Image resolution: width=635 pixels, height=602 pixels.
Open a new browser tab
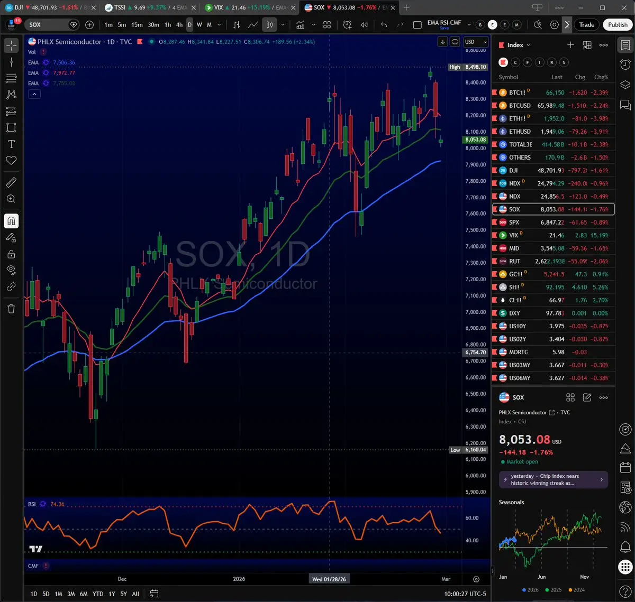tap(406, 7)
